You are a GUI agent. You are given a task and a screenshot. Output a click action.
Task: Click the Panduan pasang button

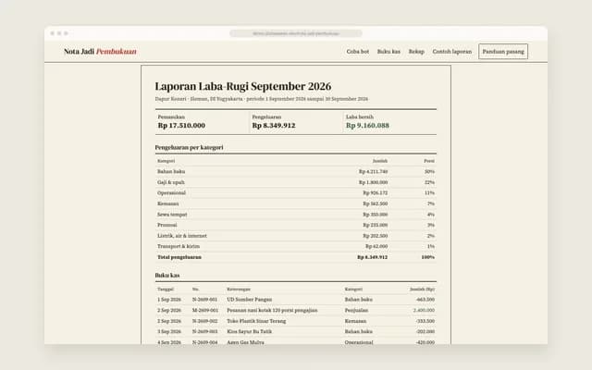click(503, 52)
